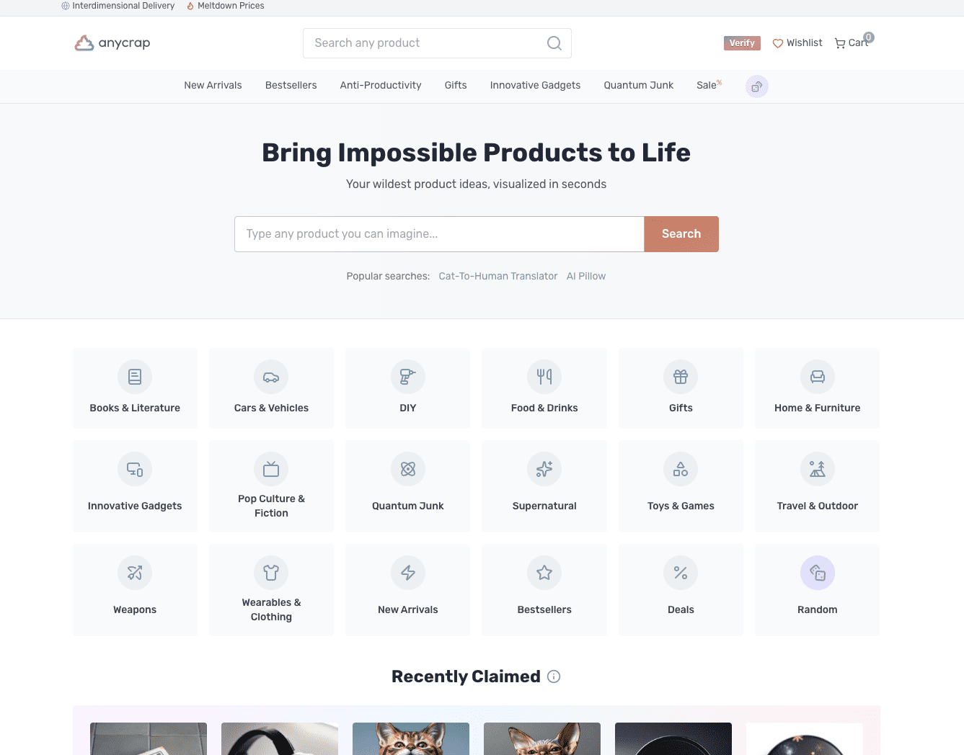
Task: Open the Supernatural sparkles category tile
Action: pyautogui.click(x=544, y=486)
